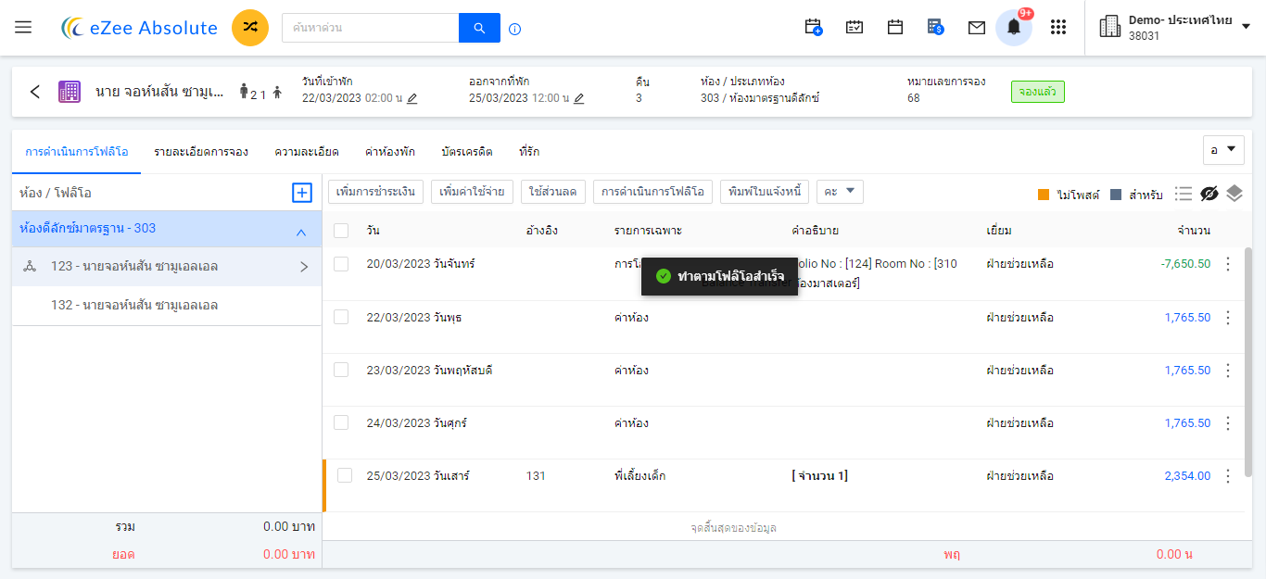The width and height of the screenshot is (1266, 579).
Task: Toggle the crossed-eye visibility icon
Action: [x=1209, y=194]
